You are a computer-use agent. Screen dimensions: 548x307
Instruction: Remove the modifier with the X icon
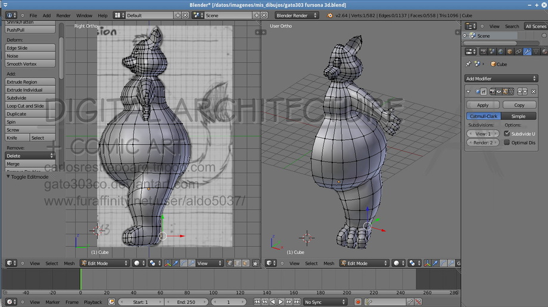pyautogui.click(x=534, y=92)
